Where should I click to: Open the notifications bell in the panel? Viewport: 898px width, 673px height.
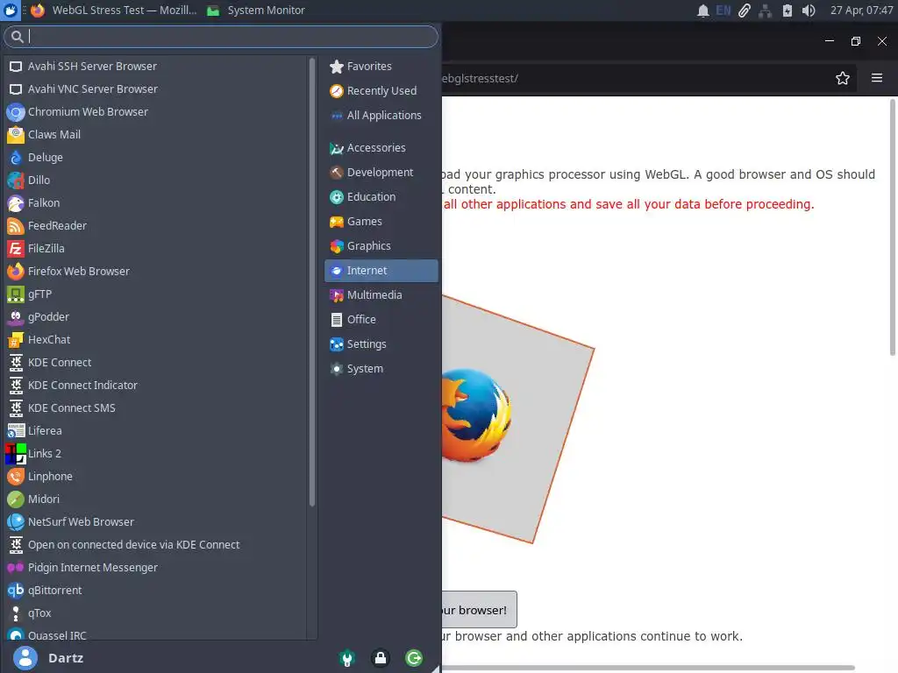pos(702,11)
